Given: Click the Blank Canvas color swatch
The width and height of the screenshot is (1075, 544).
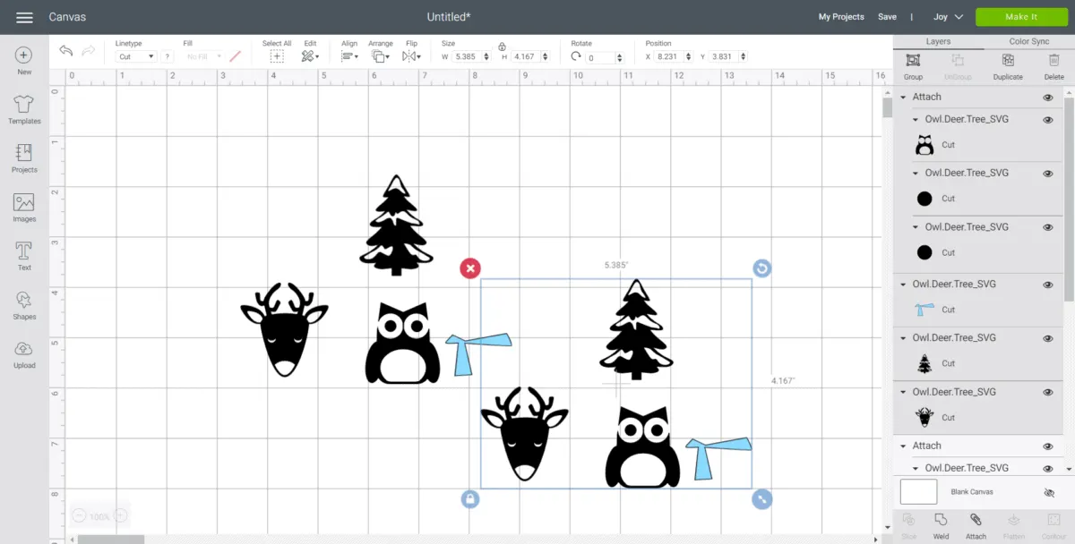Looking at the screenshot, I should tap(918, 491).
